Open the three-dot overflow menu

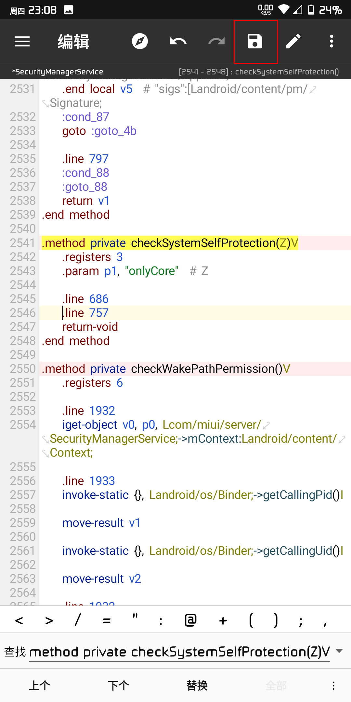(331, 42)
